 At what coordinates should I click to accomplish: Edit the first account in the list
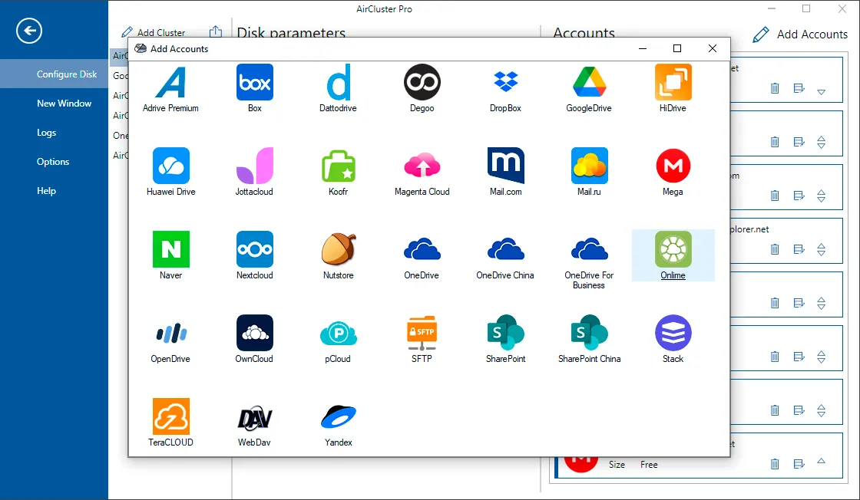pyautogui.click(x=799, y=88)
